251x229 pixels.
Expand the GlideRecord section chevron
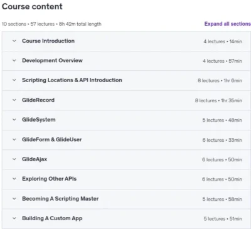pyautogui.click(x=14, y=100)
